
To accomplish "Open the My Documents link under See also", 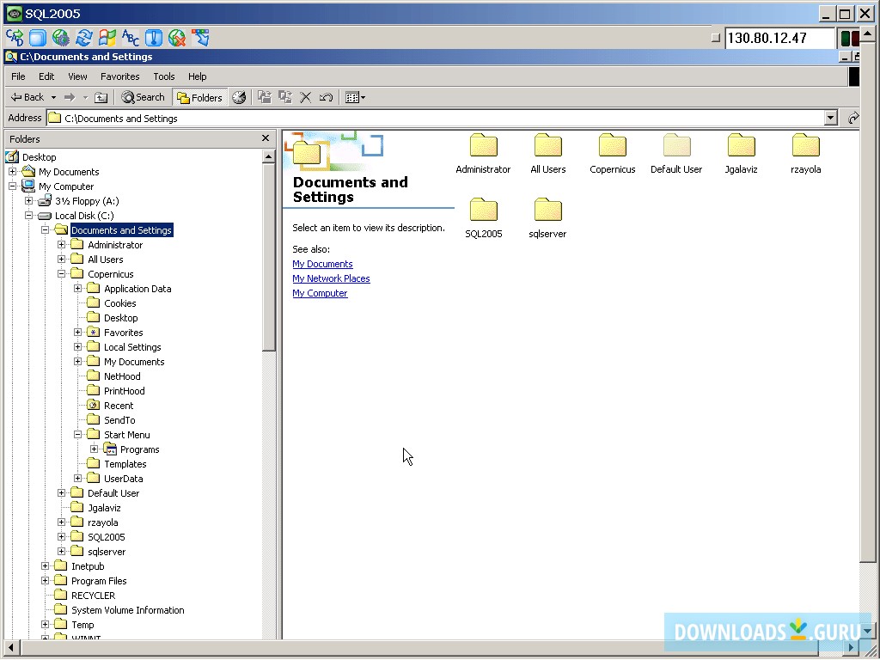I will (323, 264).
